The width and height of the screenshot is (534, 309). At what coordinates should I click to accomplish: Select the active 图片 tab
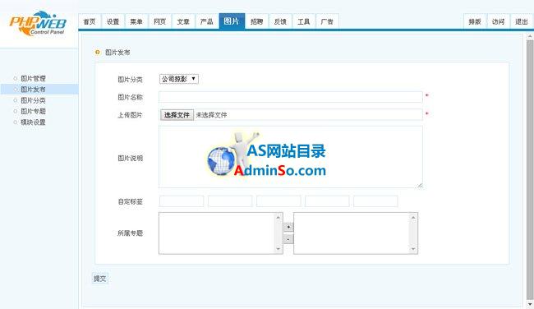tap(232, 21)
